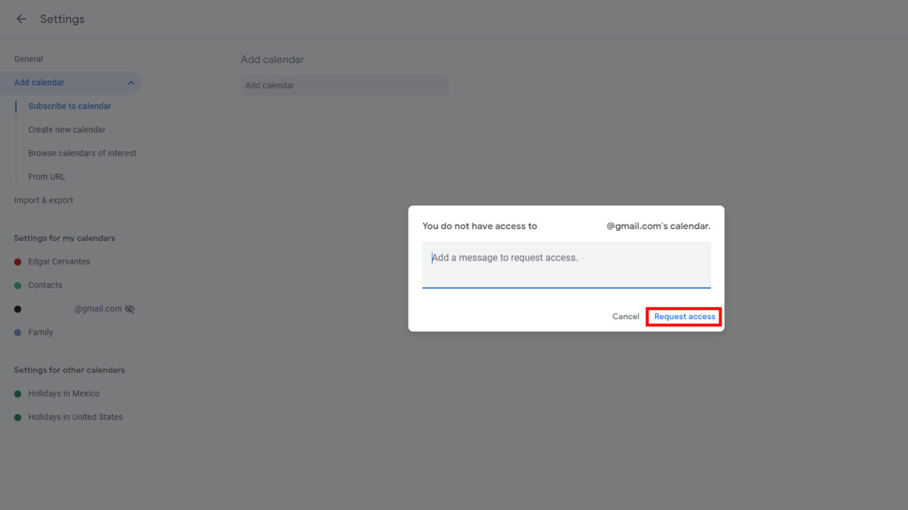
Task: Click the Add calendar search field
Action: coord(344,85)
